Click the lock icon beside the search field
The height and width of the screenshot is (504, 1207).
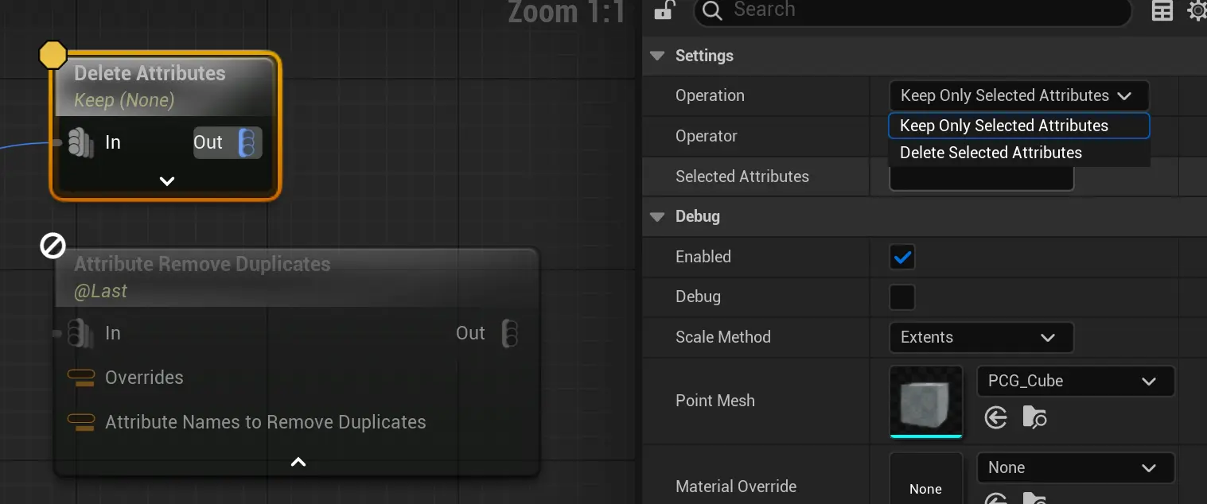click(x=664, y=10)
